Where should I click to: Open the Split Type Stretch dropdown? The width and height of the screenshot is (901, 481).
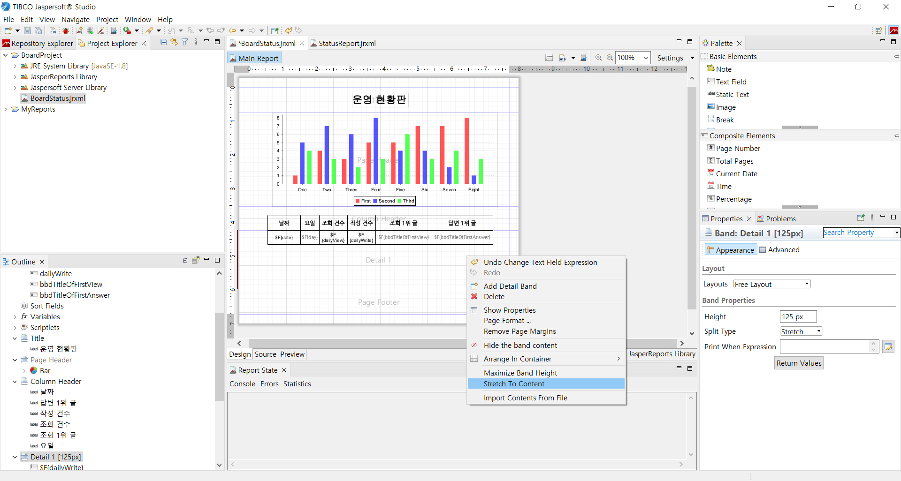pos(801,331)
